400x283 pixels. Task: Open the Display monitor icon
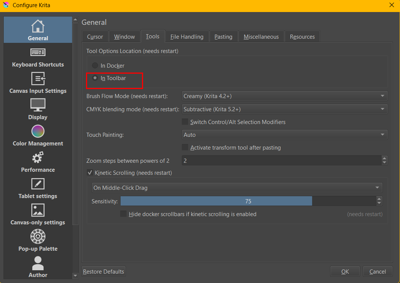click(x=38, y=105)
